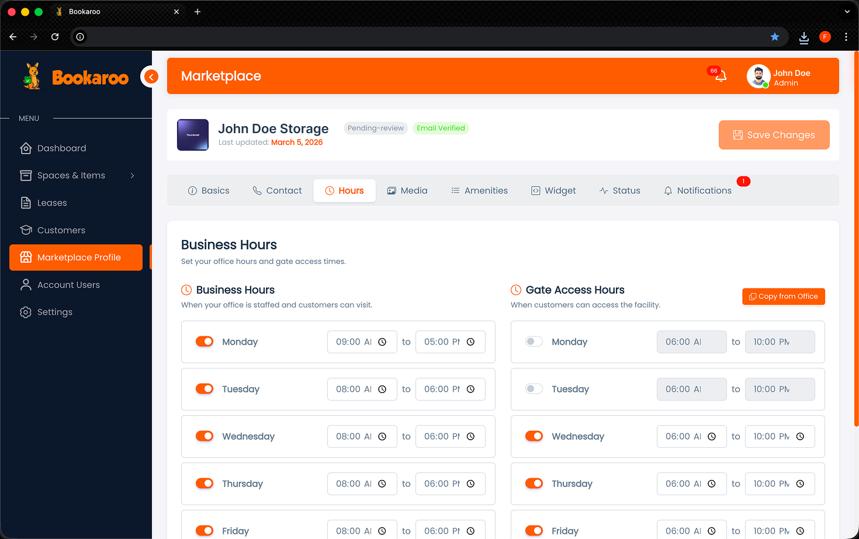Select the Customers sidebar icon
This screenshot has height=539, width=859.
coord(26,229)
